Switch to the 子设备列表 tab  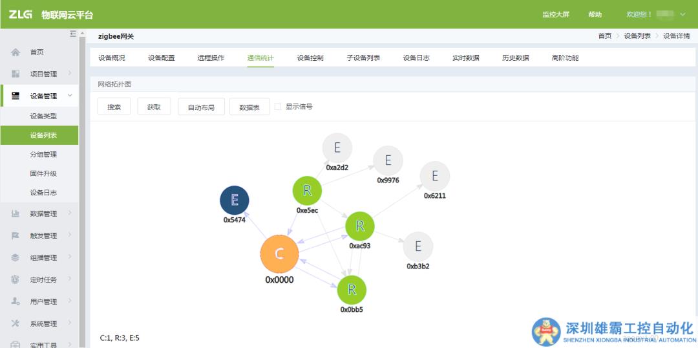coord(363,58)
